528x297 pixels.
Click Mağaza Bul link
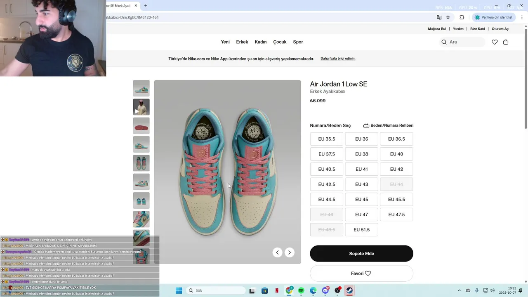point(437,29)
